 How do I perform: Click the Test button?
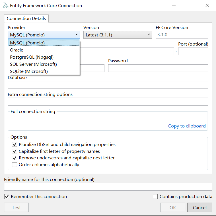point(16,207)
